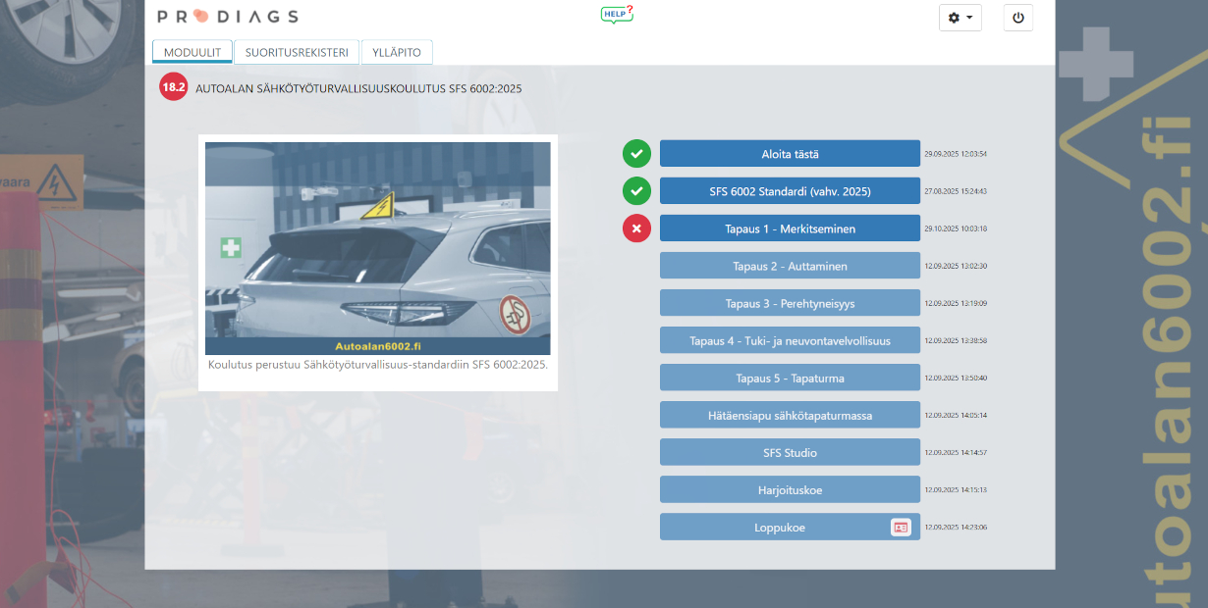This screenshot has width=1208, height=608.
Task: Launch SFS Studio
Action: tap(790, 452)
